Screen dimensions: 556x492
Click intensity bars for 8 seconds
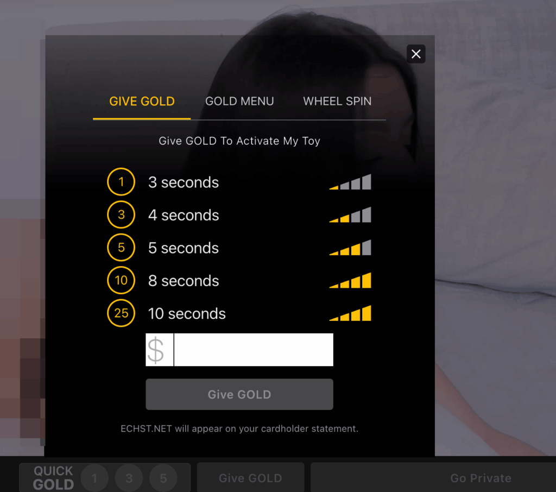(x=350, y=280)
